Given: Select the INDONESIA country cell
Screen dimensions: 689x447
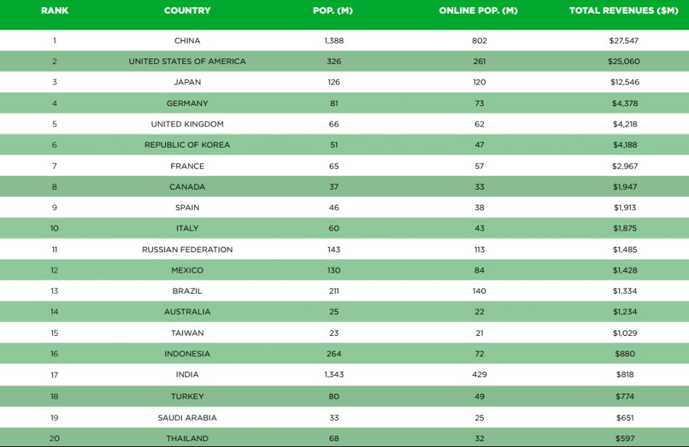Looking at the screenshot, I should click(187, 354).
